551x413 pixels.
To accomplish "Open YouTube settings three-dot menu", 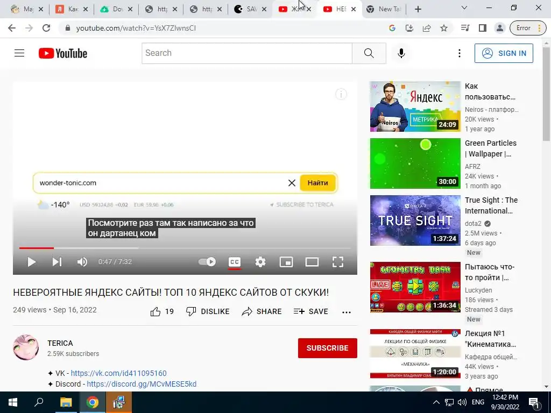I will (460, 53).
